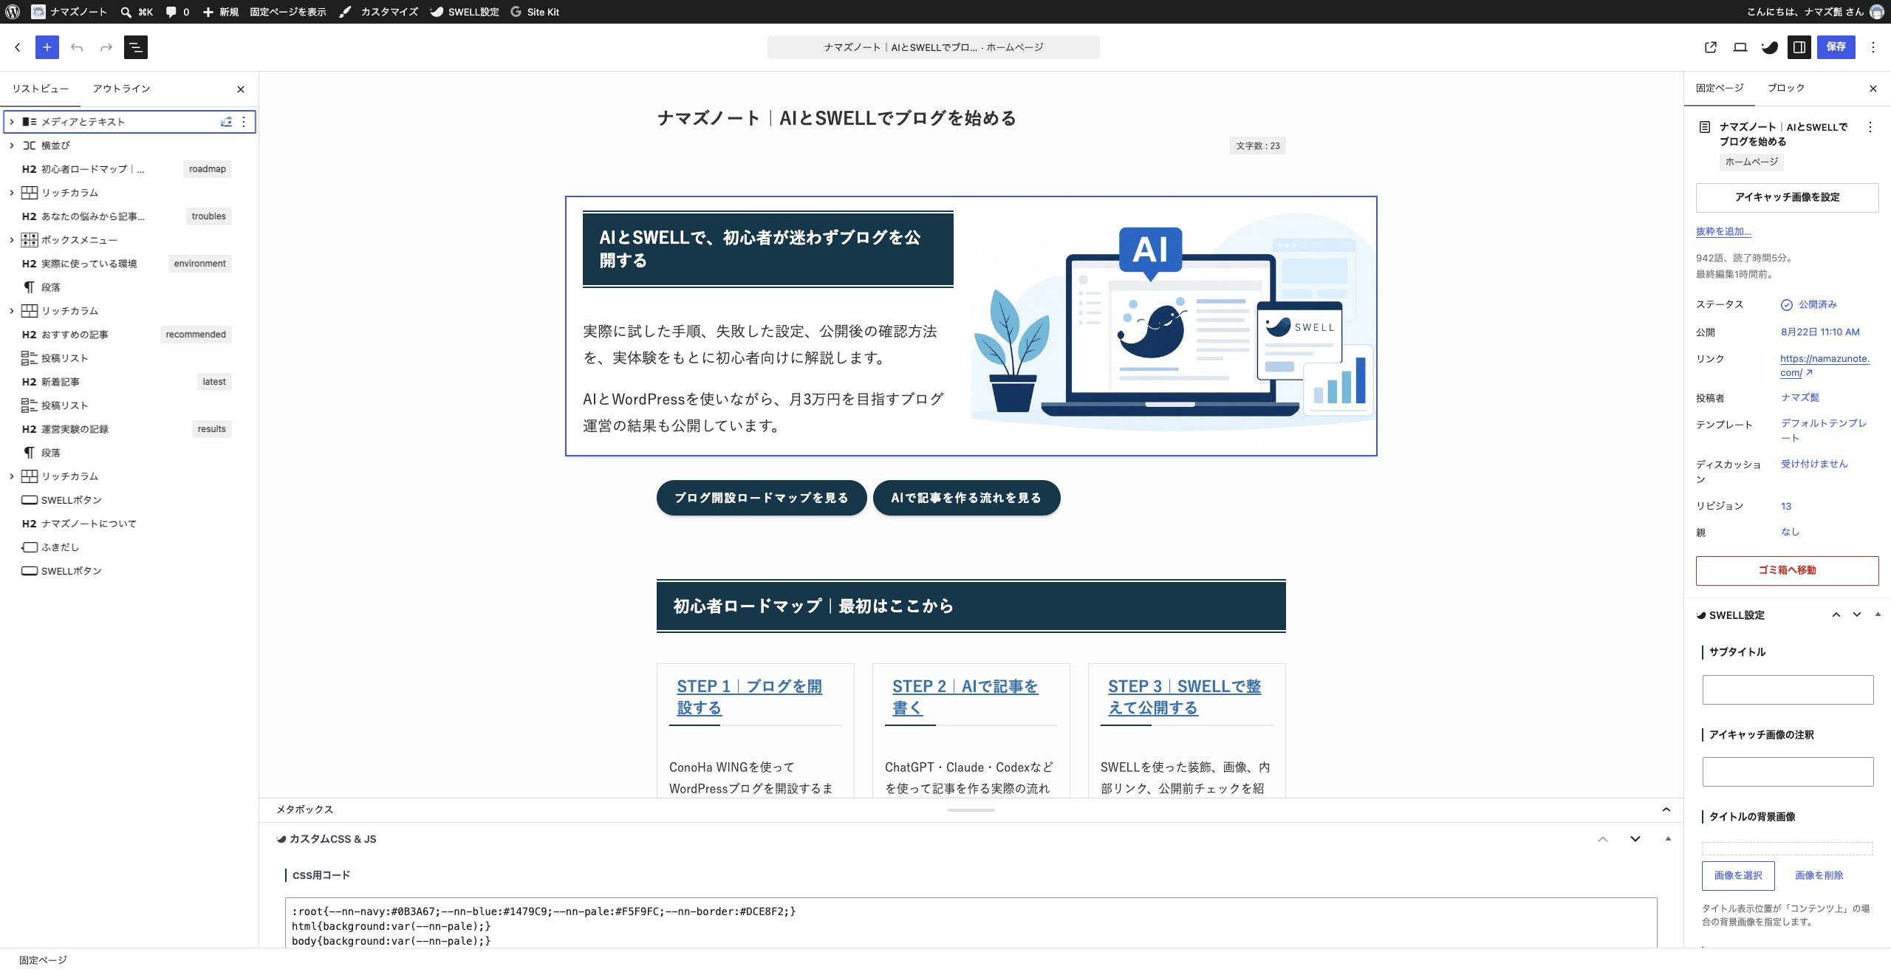Click the 抜粋を追加 link
The image size is (1891, 972).
(x=1723, y=231)
